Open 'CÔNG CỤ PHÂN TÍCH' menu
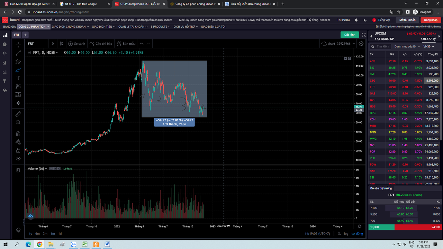The width and height of the screenshot is (443, 249). [x=34, y=27]
